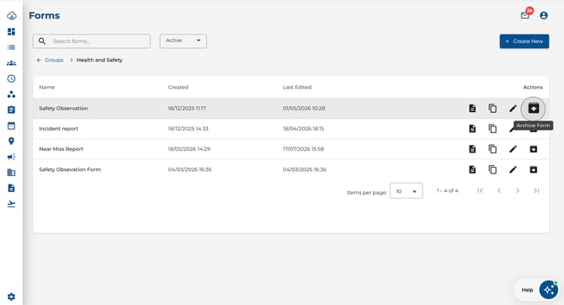The width and height of the screenshot is (564, 305).
Task: View document for Safety Obsevation Form
Action: coord(472,169)
